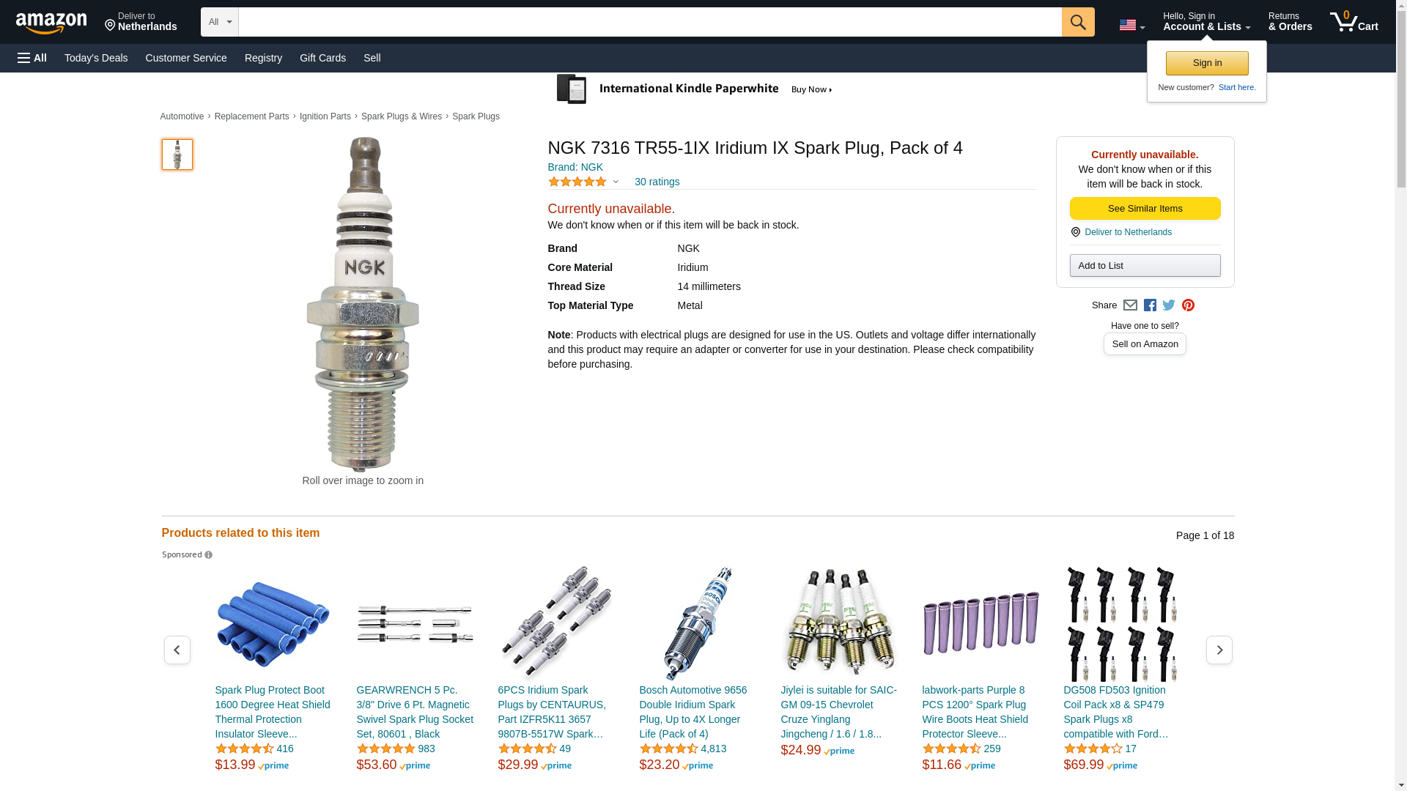Share on Twitter icon
This screenshot has width=1407, height=791.
click(x=1169, y=305)
